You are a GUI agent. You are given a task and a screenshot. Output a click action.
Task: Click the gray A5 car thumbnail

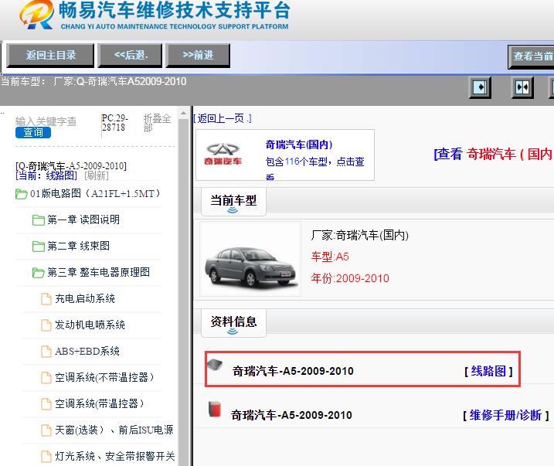coord(250,259)
